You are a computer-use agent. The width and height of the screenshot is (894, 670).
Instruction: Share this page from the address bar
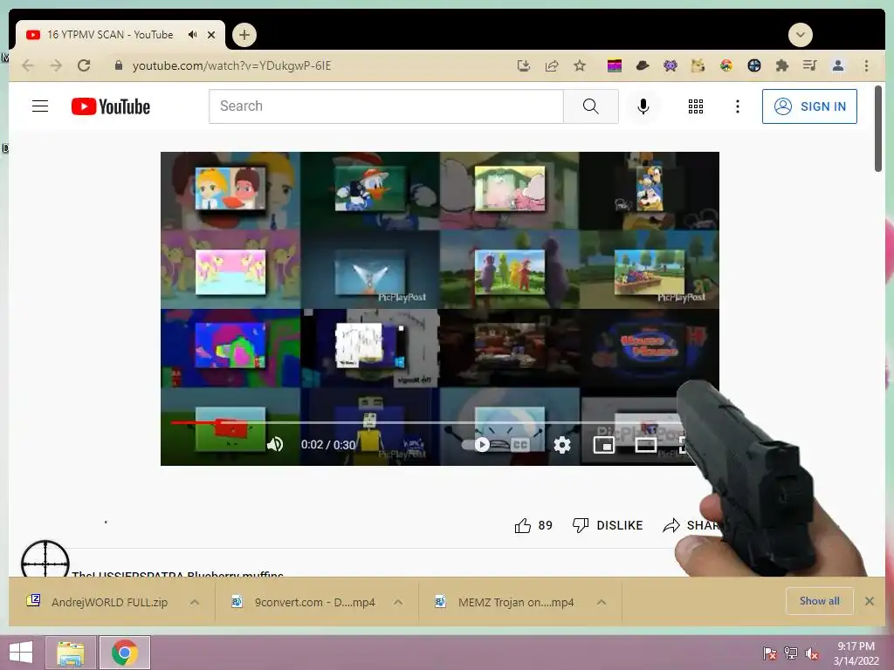[552, 65]
